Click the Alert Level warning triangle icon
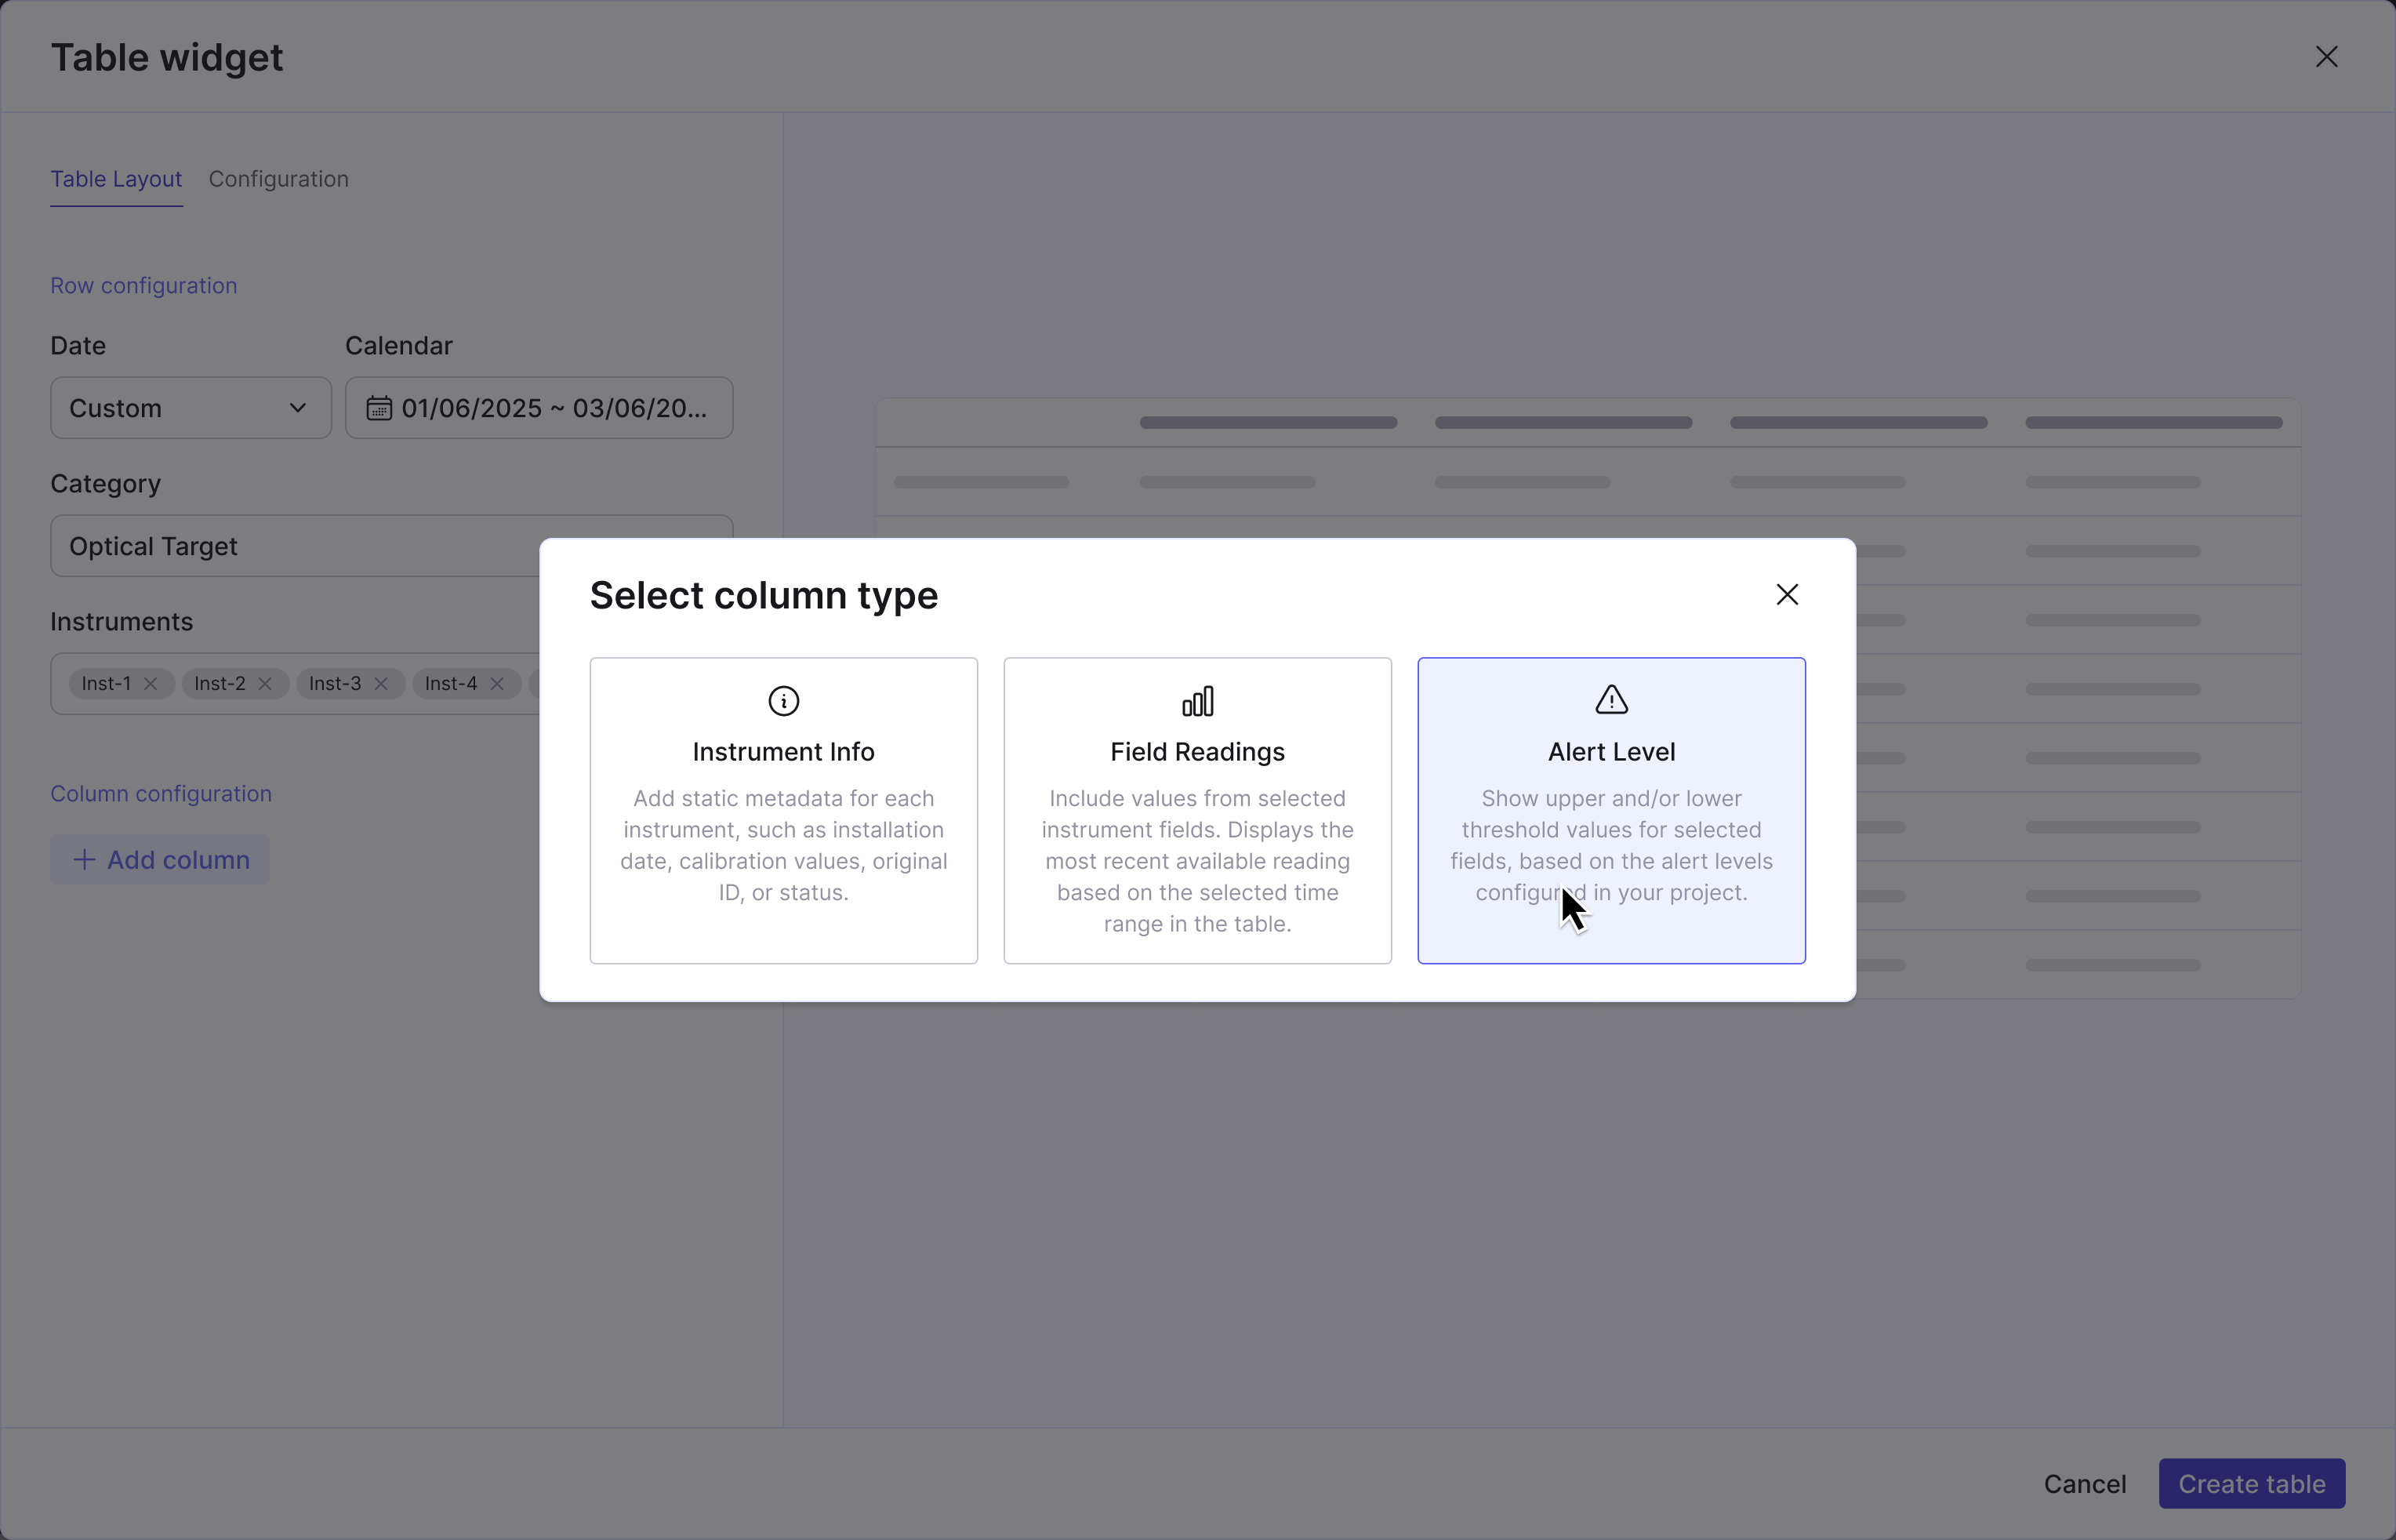 1610,700
